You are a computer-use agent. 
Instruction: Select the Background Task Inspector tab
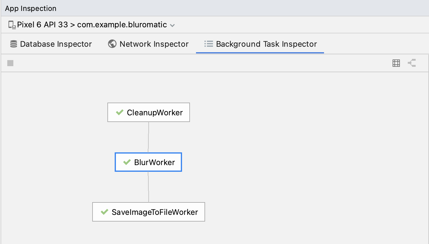coord(266,44)
